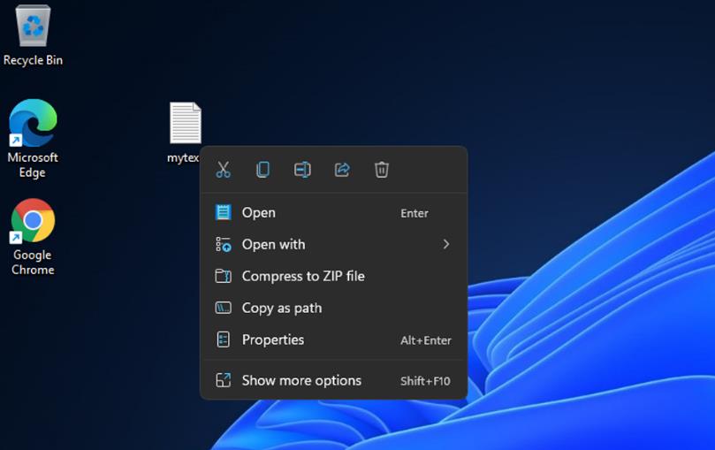Click the Copy icon in context menu

(x=262, y=170)
